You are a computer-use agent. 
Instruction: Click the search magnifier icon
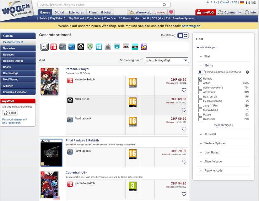click(165, 5)
